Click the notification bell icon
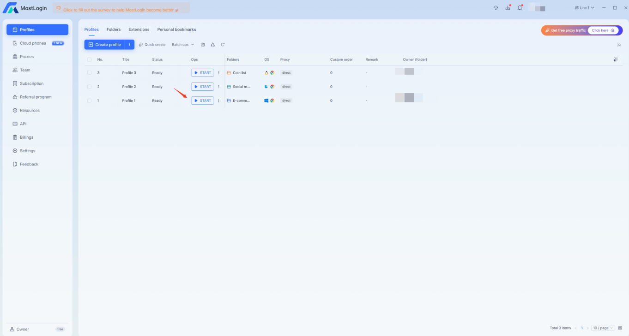Screen dimensions: 629x336 point(520,8)
